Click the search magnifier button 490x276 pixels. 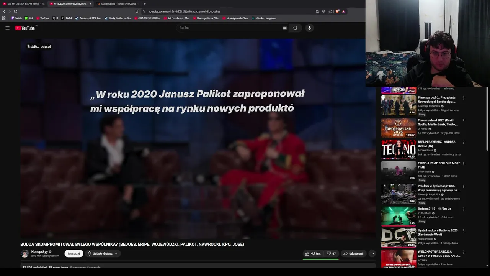tap(295, 28)
